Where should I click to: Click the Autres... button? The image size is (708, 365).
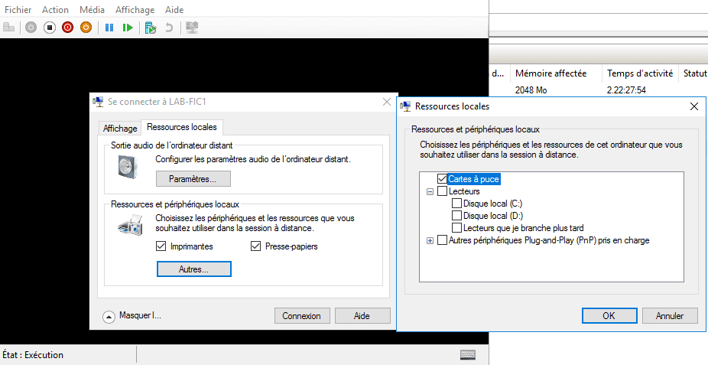coord(193,269)
